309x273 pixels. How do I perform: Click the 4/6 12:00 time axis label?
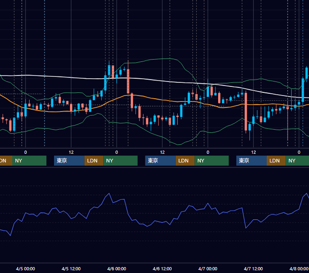pos(162,268)
